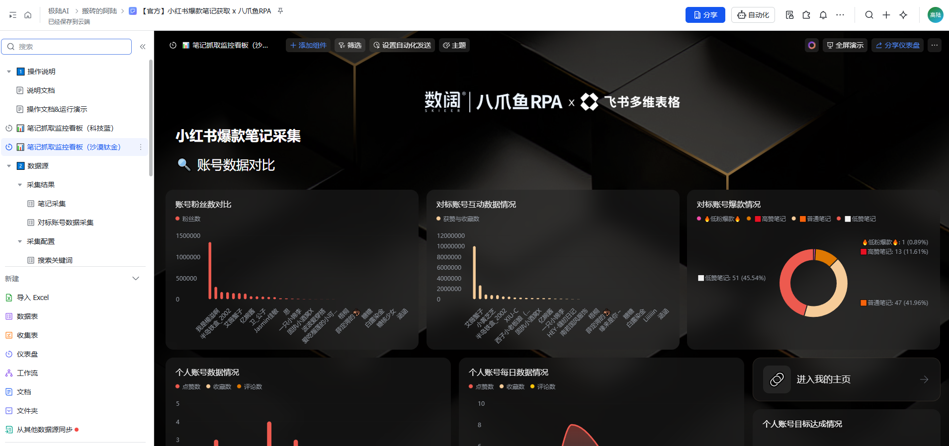Click the tallest bar in 账号粉丝数对比 chart
The image size is (949, 446).
210,271
